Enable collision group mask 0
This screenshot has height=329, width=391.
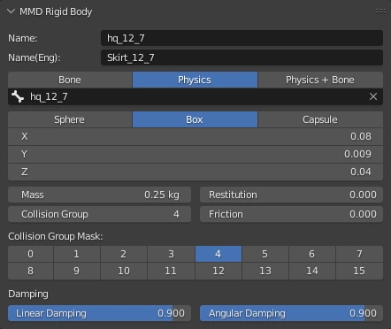pos(31,254)
